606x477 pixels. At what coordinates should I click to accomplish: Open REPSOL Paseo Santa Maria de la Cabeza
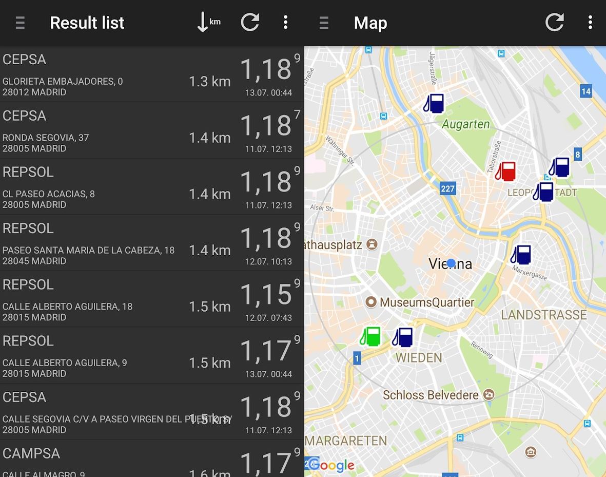[152, 243]
